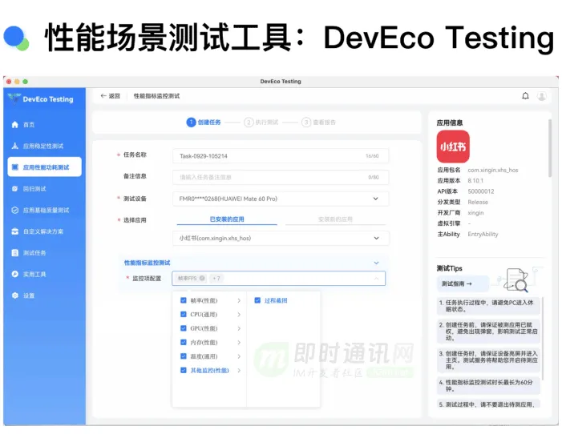Click the right panel scrollbar
Screen dimensions: 562x434
[x=550, y=148]
